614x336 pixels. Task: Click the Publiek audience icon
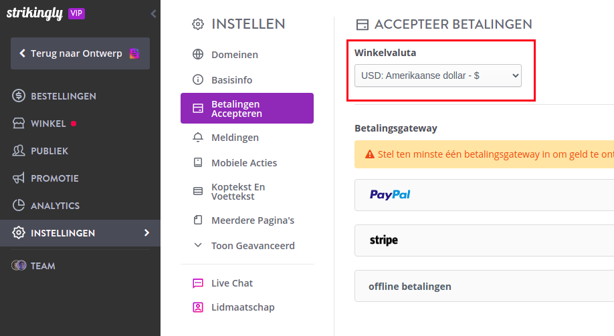19,150
